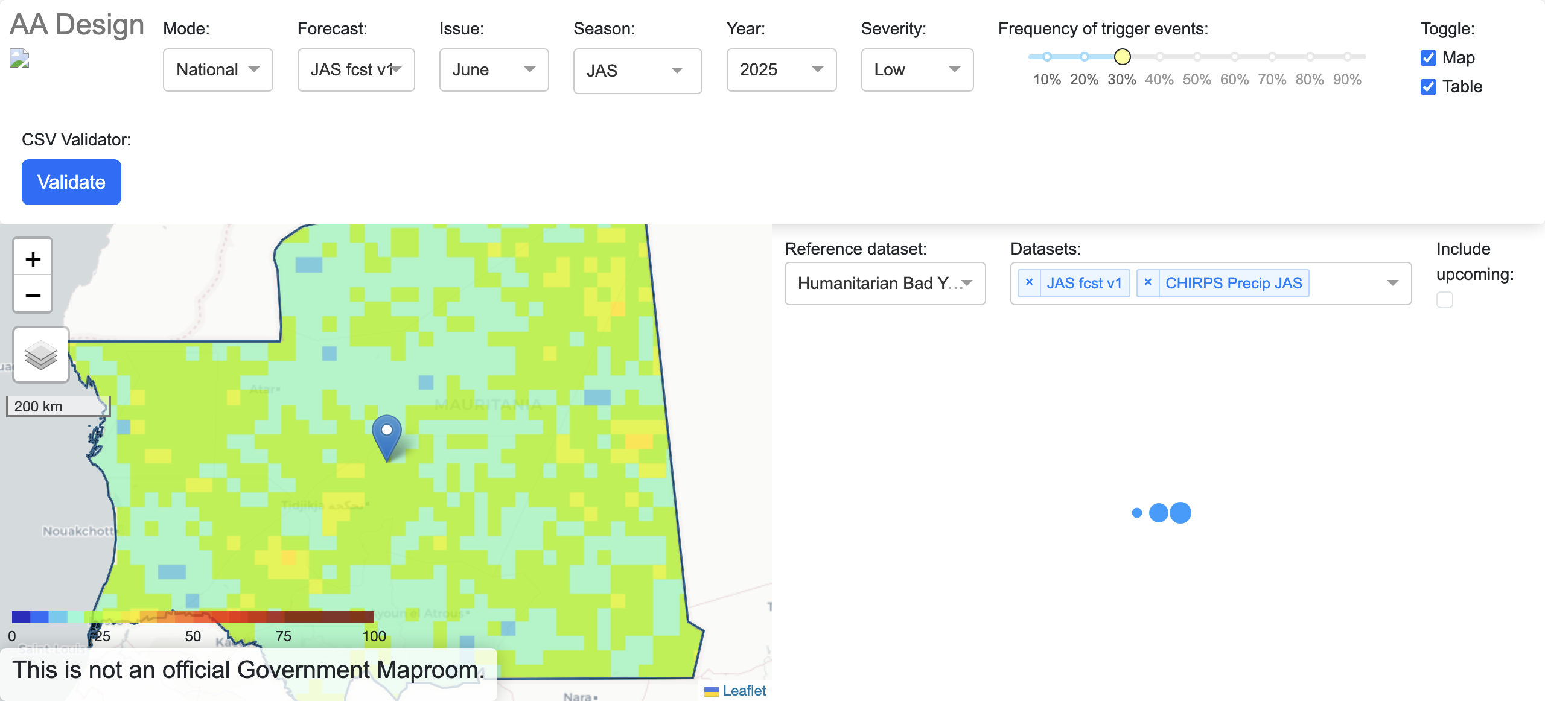The height and width of the screenshot is (701, 1545).
Task: Open the map layers control
Action: tap(41, 355)
